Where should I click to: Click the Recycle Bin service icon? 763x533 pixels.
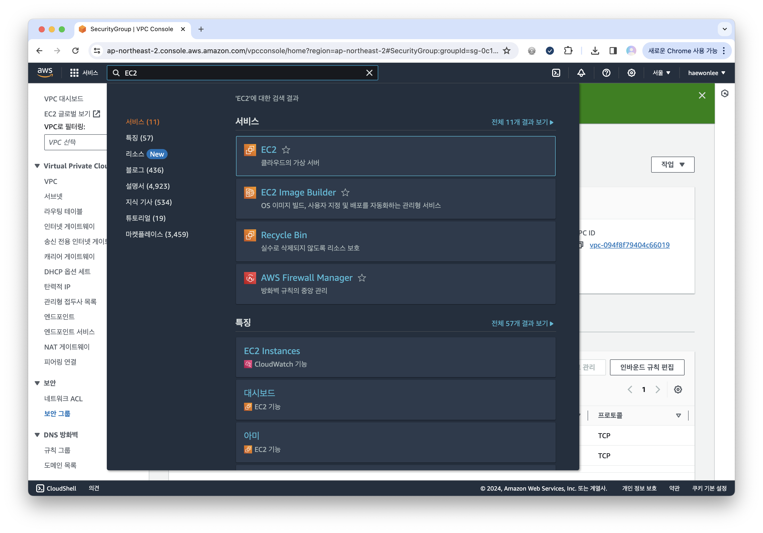pyautogui.click(x=250, y=235)
